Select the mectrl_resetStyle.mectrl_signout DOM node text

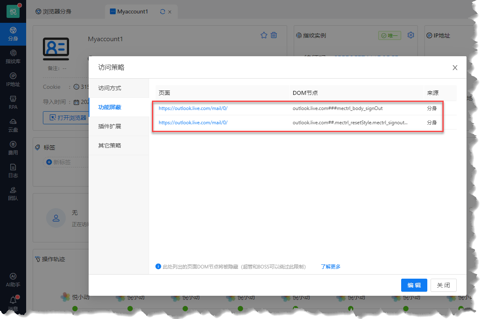(x=350, y=123)
